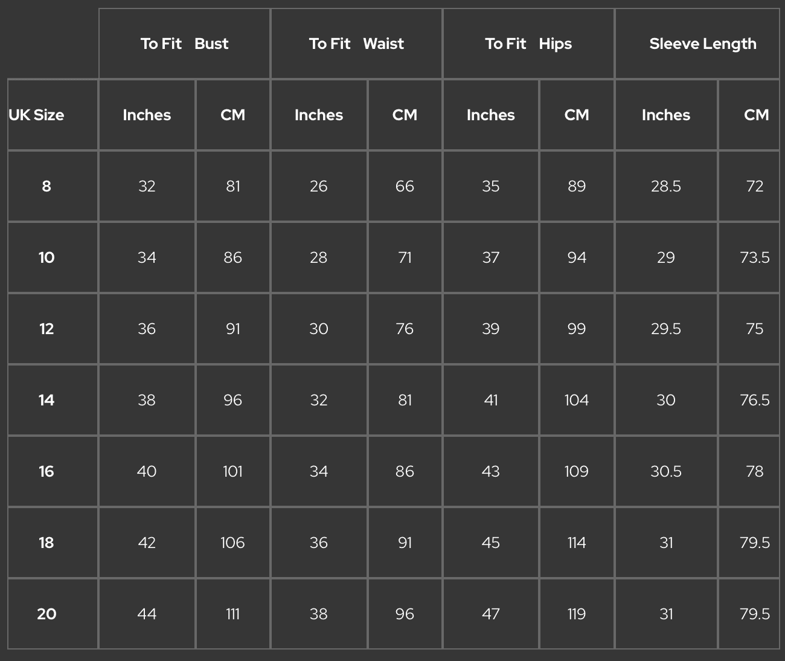Select UK size 8 row label

tap(46, 186)
